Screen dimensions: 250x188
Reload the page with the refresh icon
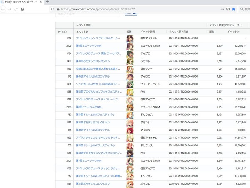(x=16, y=9)
